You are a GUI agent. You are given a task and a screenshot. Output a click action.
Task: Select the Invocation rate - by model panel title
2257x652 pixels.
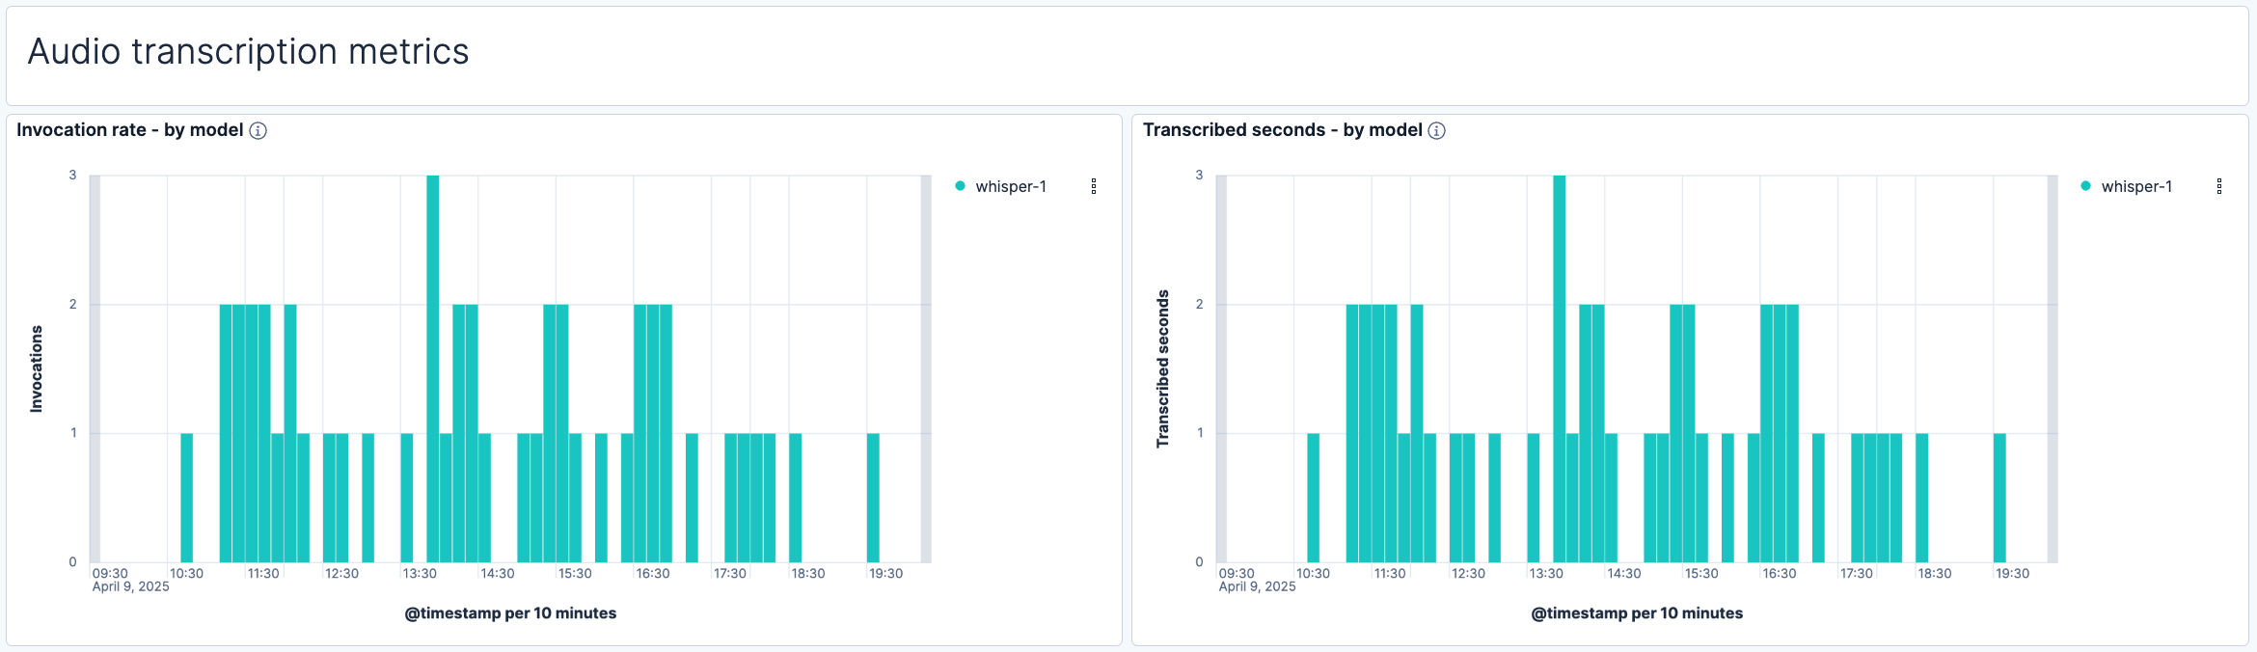pos(129,130)
